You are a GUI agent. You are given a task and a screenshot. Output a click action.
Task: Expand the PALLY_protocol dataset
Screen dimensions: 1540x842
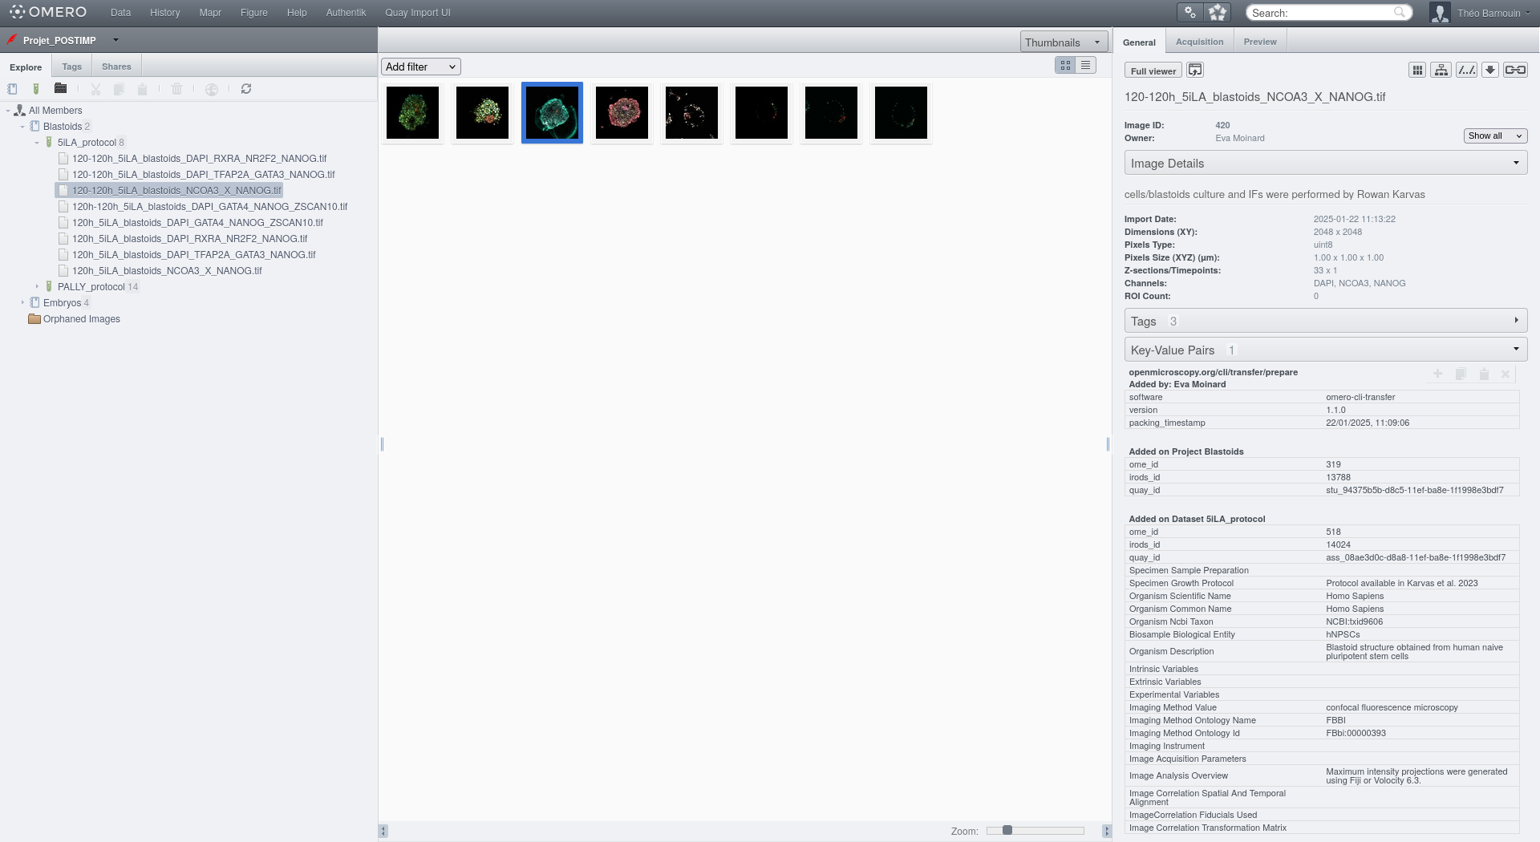coord(37,286)
